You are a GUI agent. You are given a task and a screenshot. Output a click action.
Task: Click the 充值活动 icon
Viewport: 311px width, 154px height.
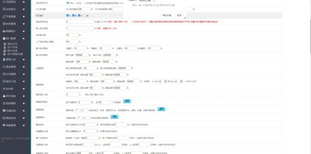4,110
